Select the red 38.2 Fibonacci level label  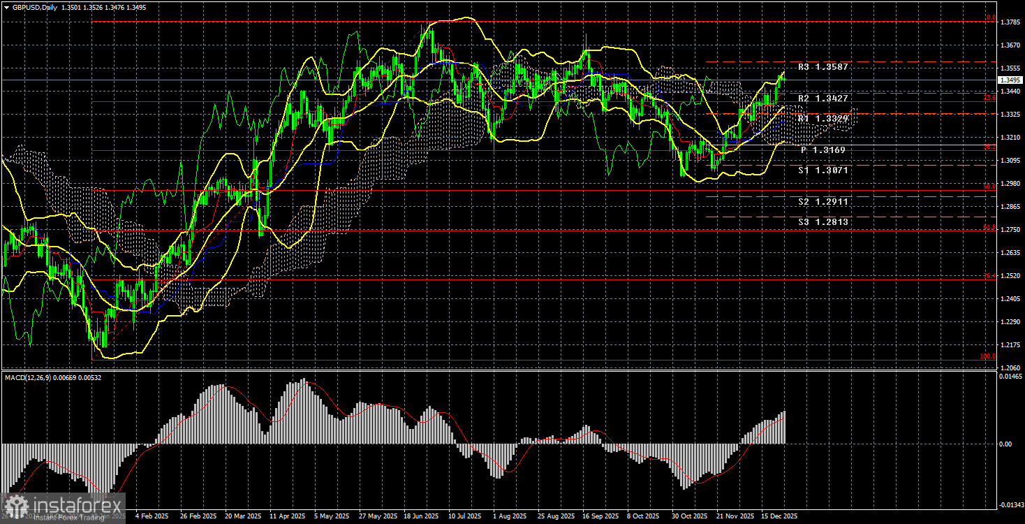tap(989, 147)
